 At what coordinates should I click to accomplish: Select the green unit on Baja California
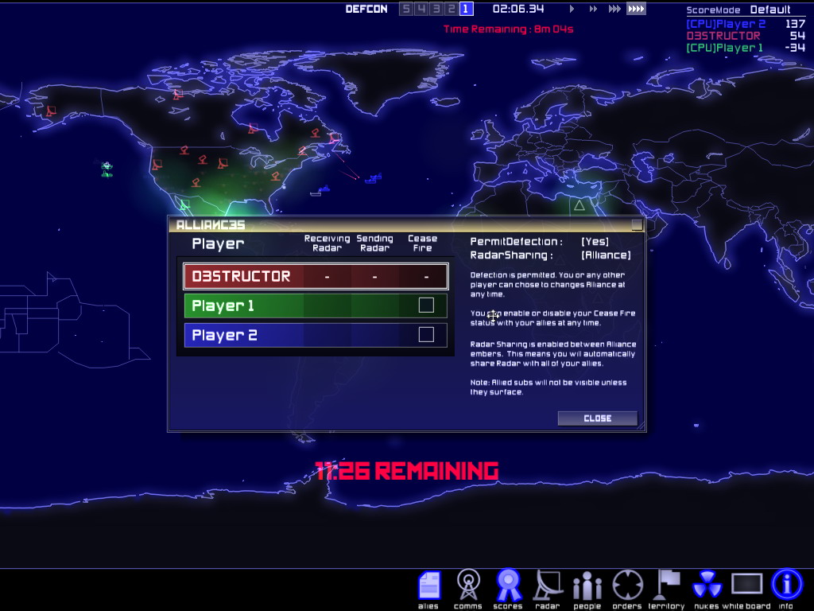pos(184,204)
